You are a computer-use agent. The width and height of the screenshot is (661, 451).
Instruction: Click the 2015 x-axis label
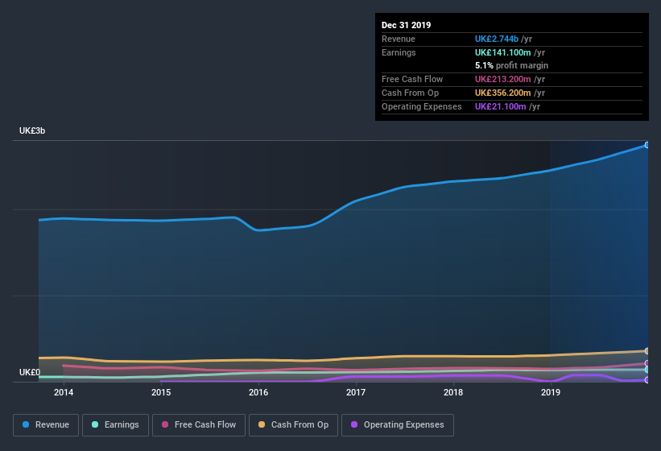pyautogui.click(x=161, y=392)
